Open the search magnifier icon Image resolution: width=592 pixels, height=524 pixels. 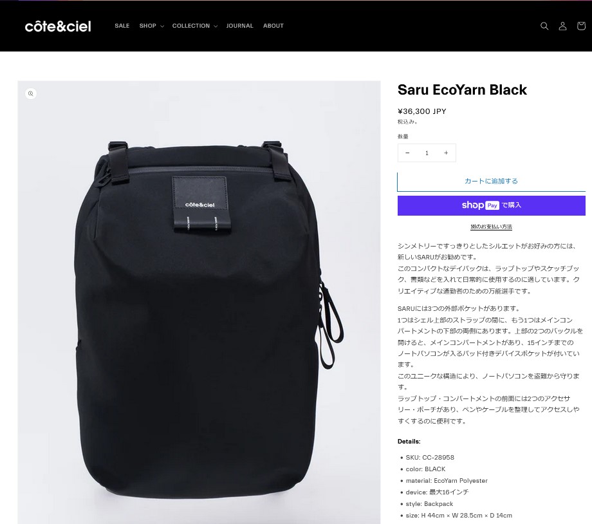(x=544, y=26)
